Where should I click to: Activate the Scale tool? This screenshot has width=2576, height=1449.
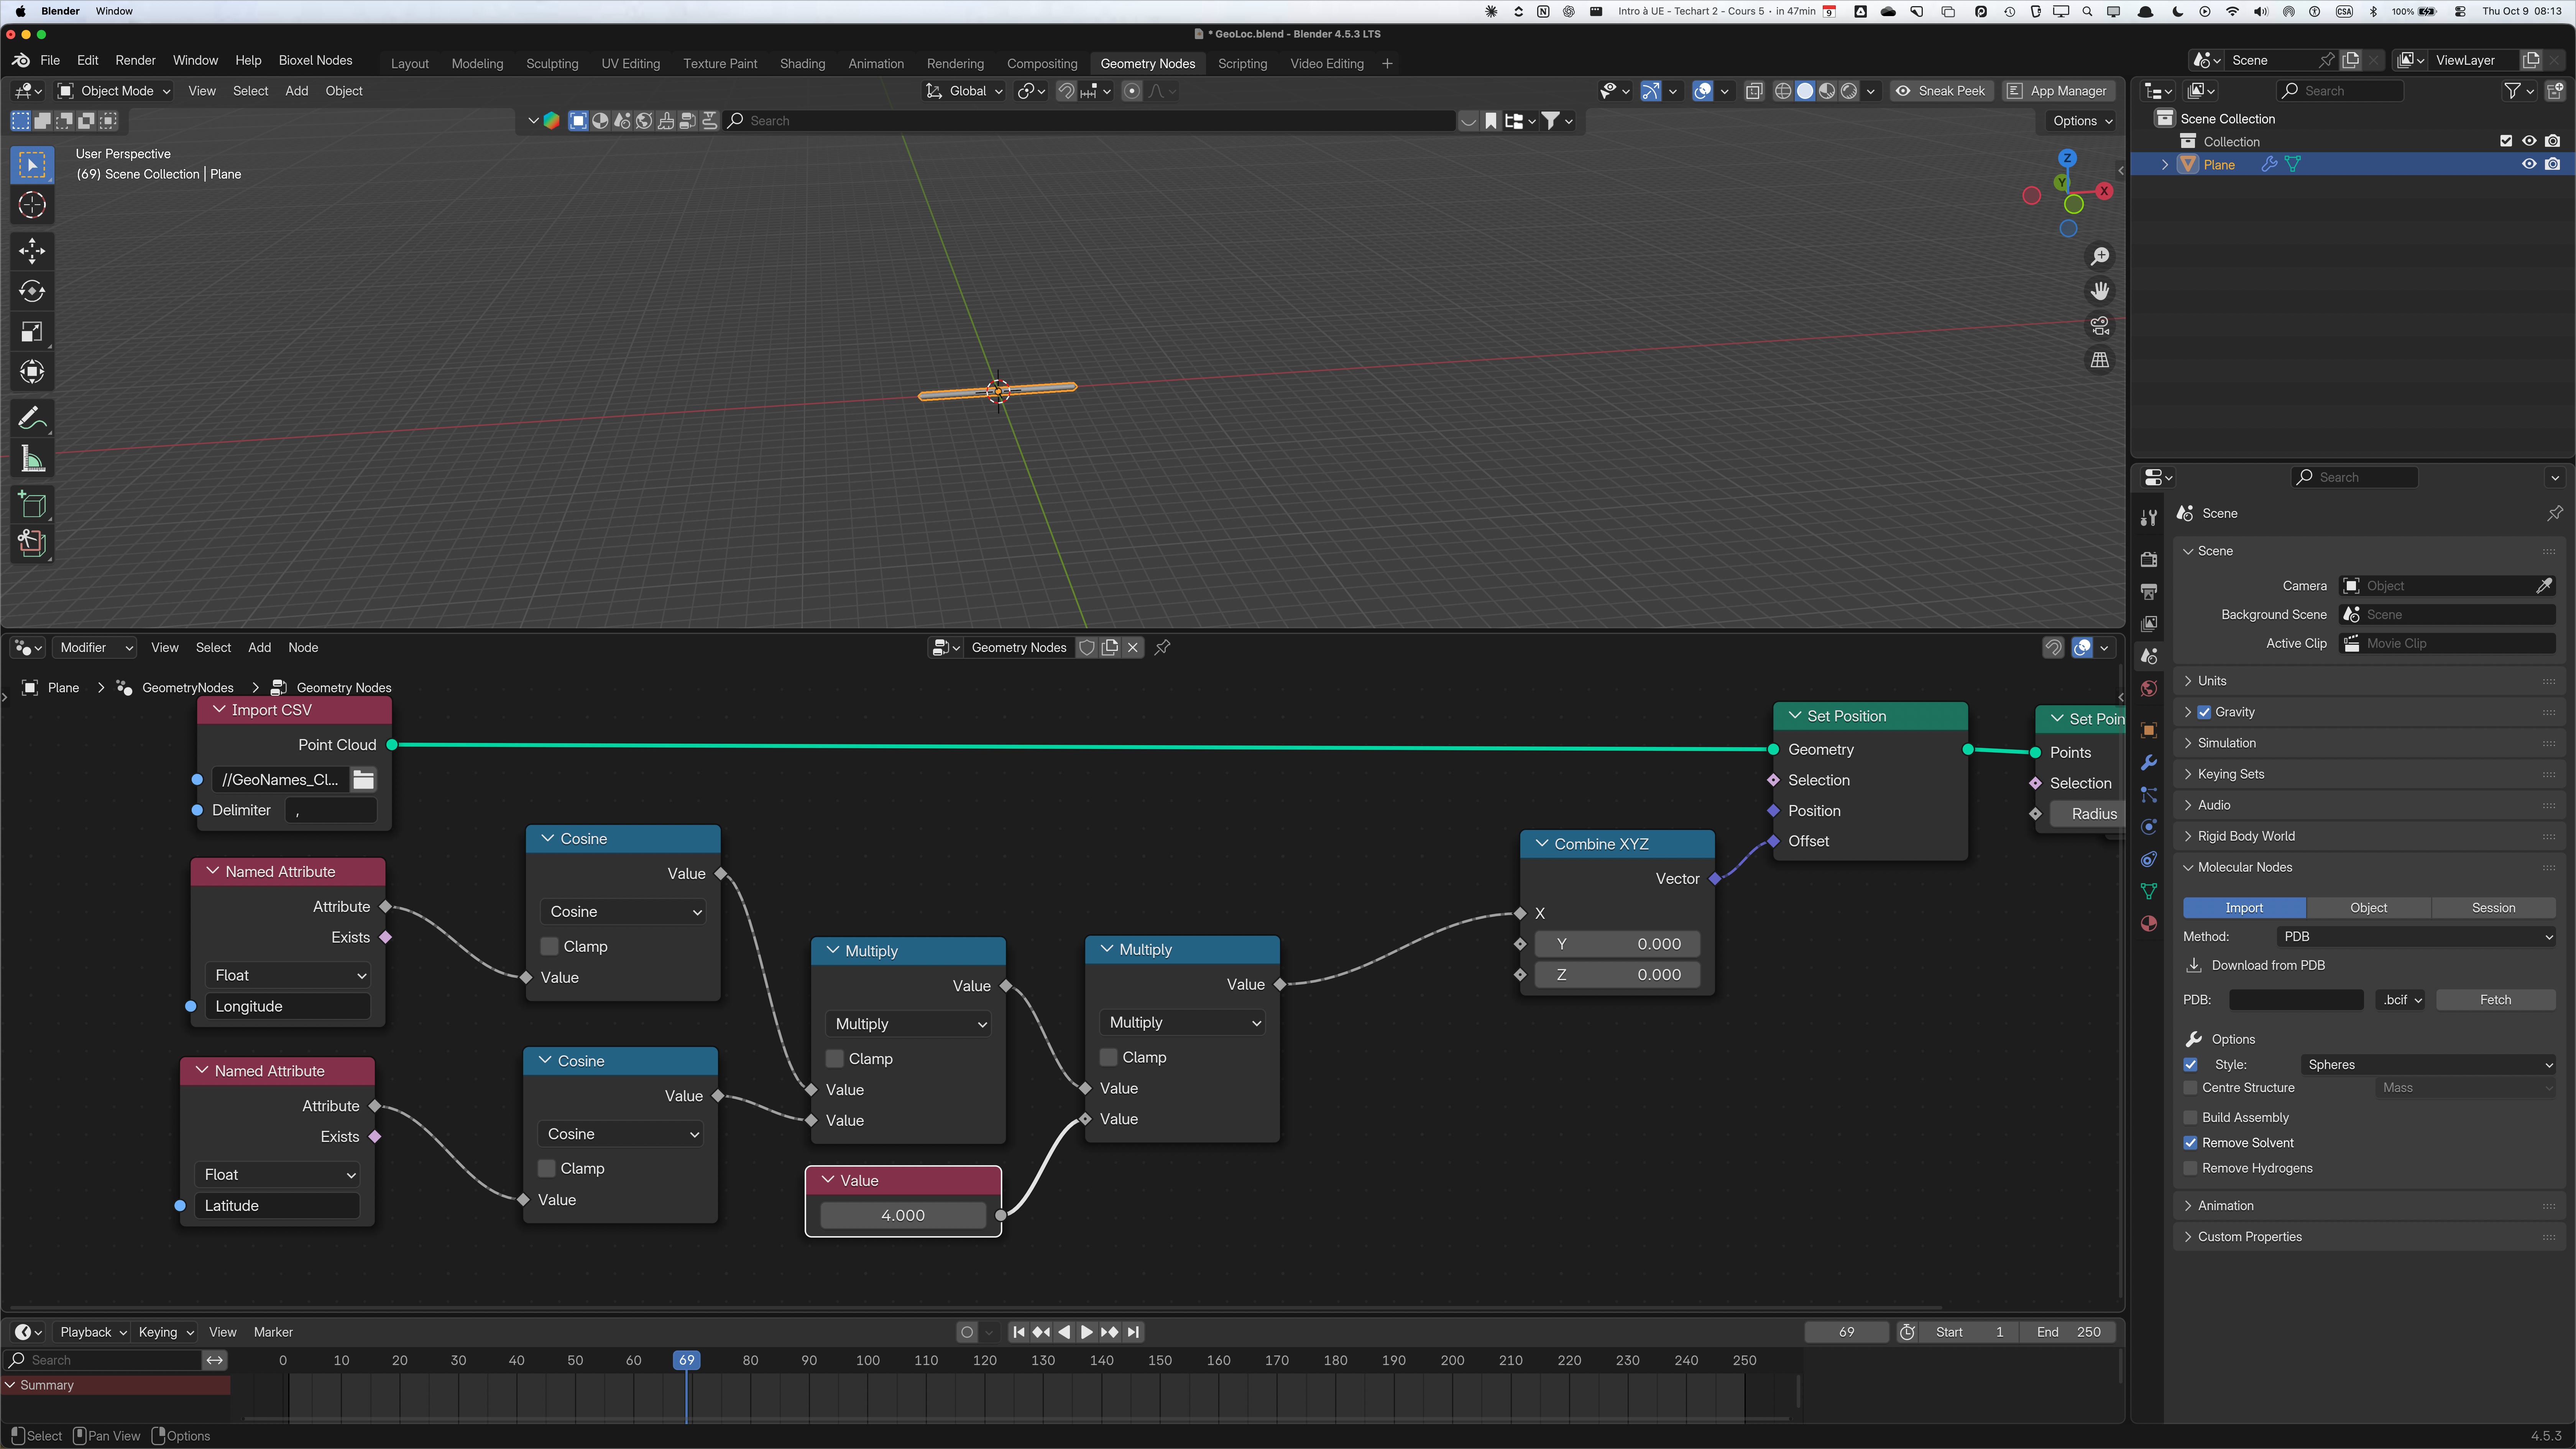click(x=32, y=332)
